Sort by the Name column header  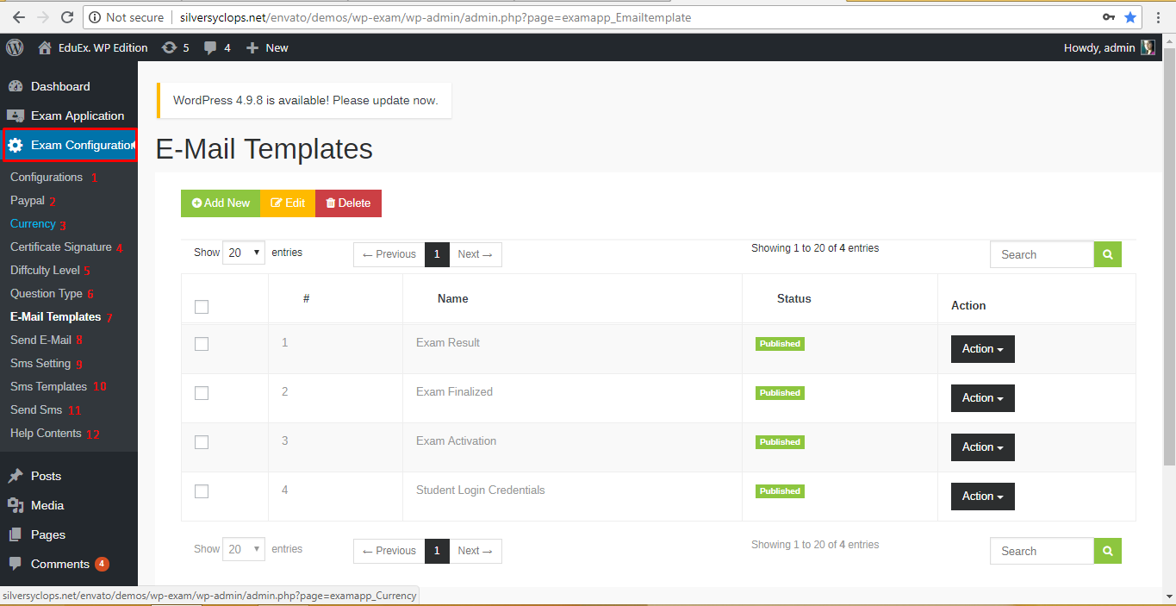pos(453,298)
